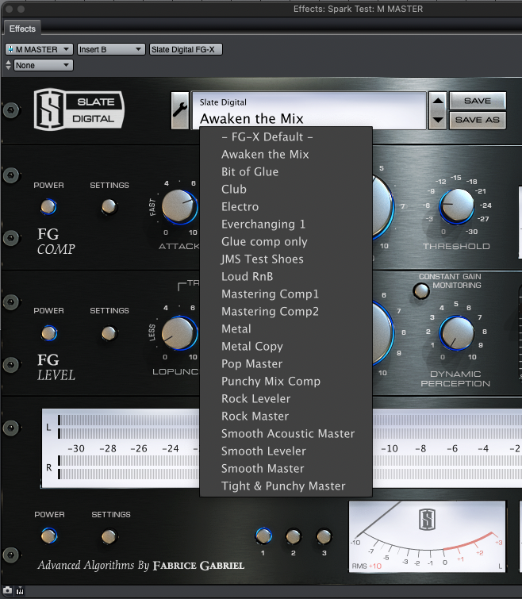Select Glue comp only preset
The height and width of the screenshot is (599, 522).
pyautogui.click(x=286, y=241)
